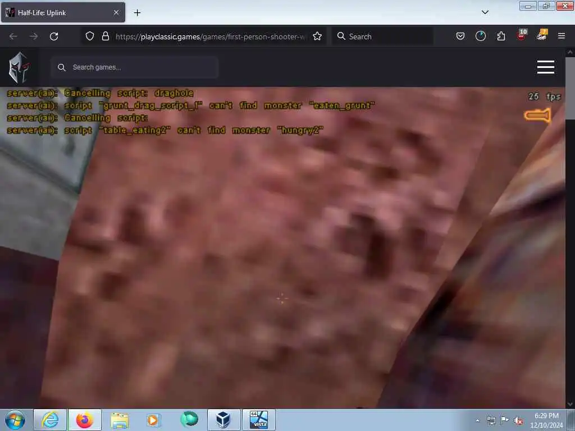Screen dimensions: 575x431
Task: Launch Internet Explorer from taskbar
Action: (50, 420)
